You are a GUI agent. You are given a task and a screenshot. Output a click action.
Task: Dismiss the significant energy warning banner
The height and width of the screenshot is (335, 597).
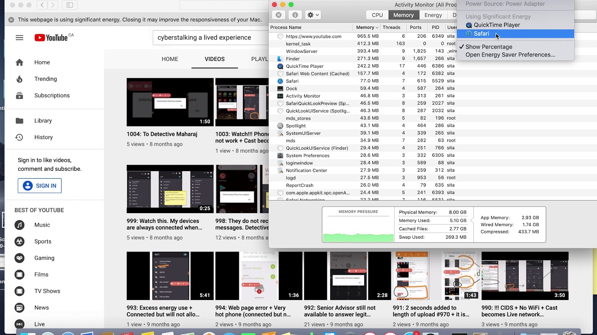11,20
